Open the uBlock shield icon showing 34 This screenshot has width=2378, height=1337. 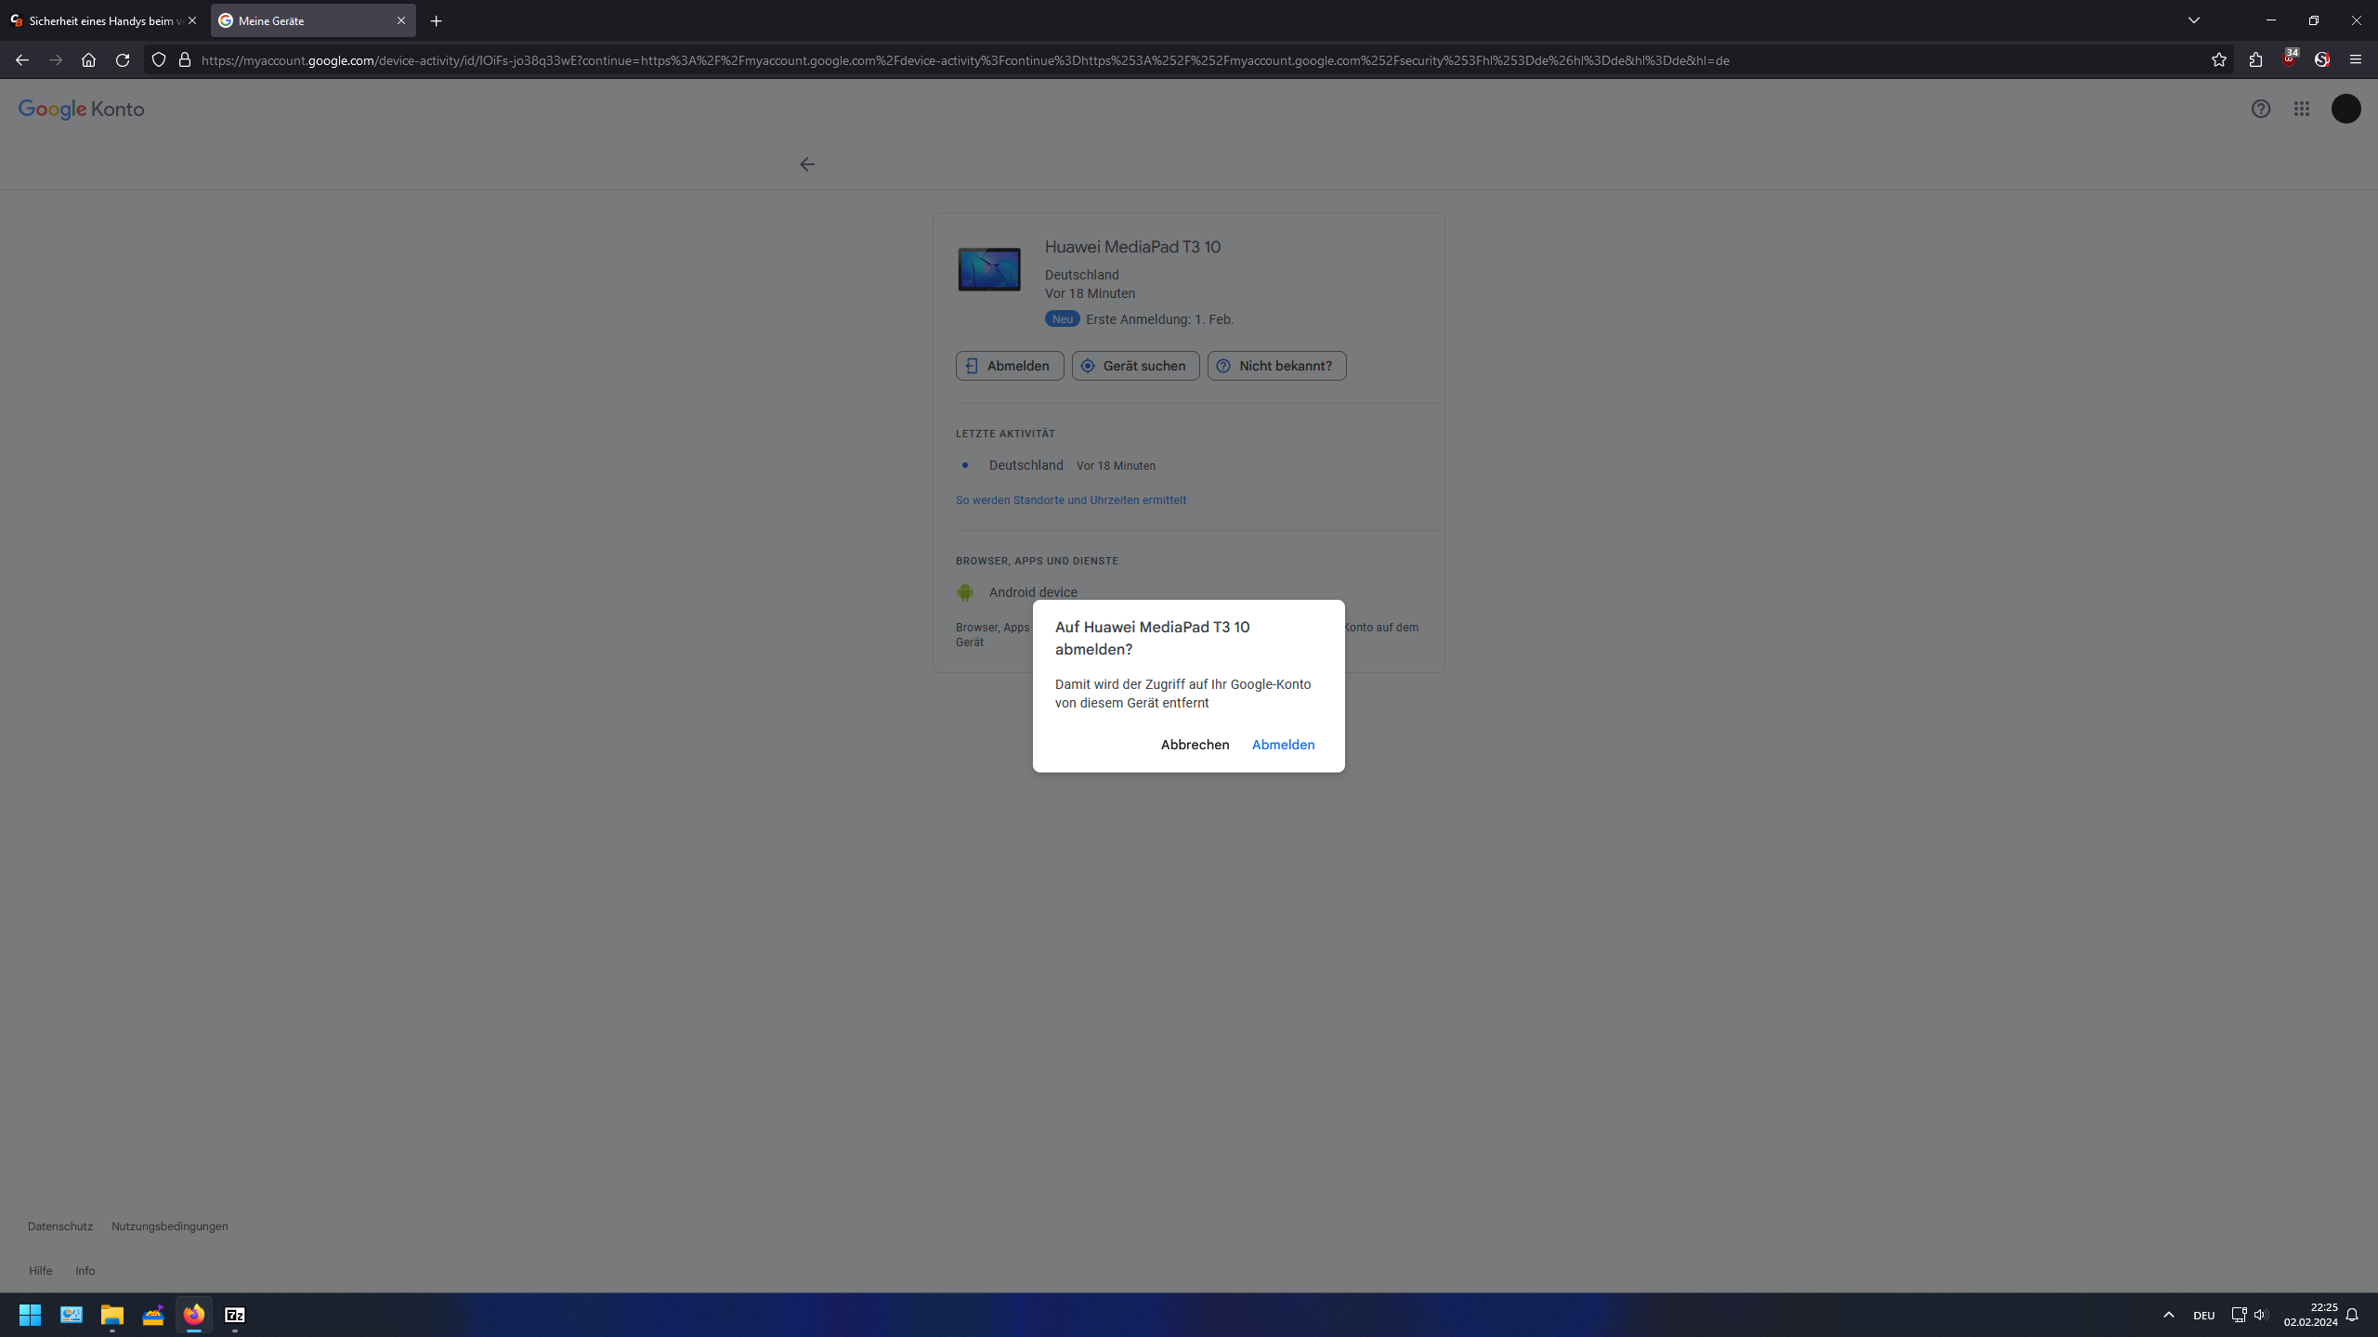(2289, 59)
